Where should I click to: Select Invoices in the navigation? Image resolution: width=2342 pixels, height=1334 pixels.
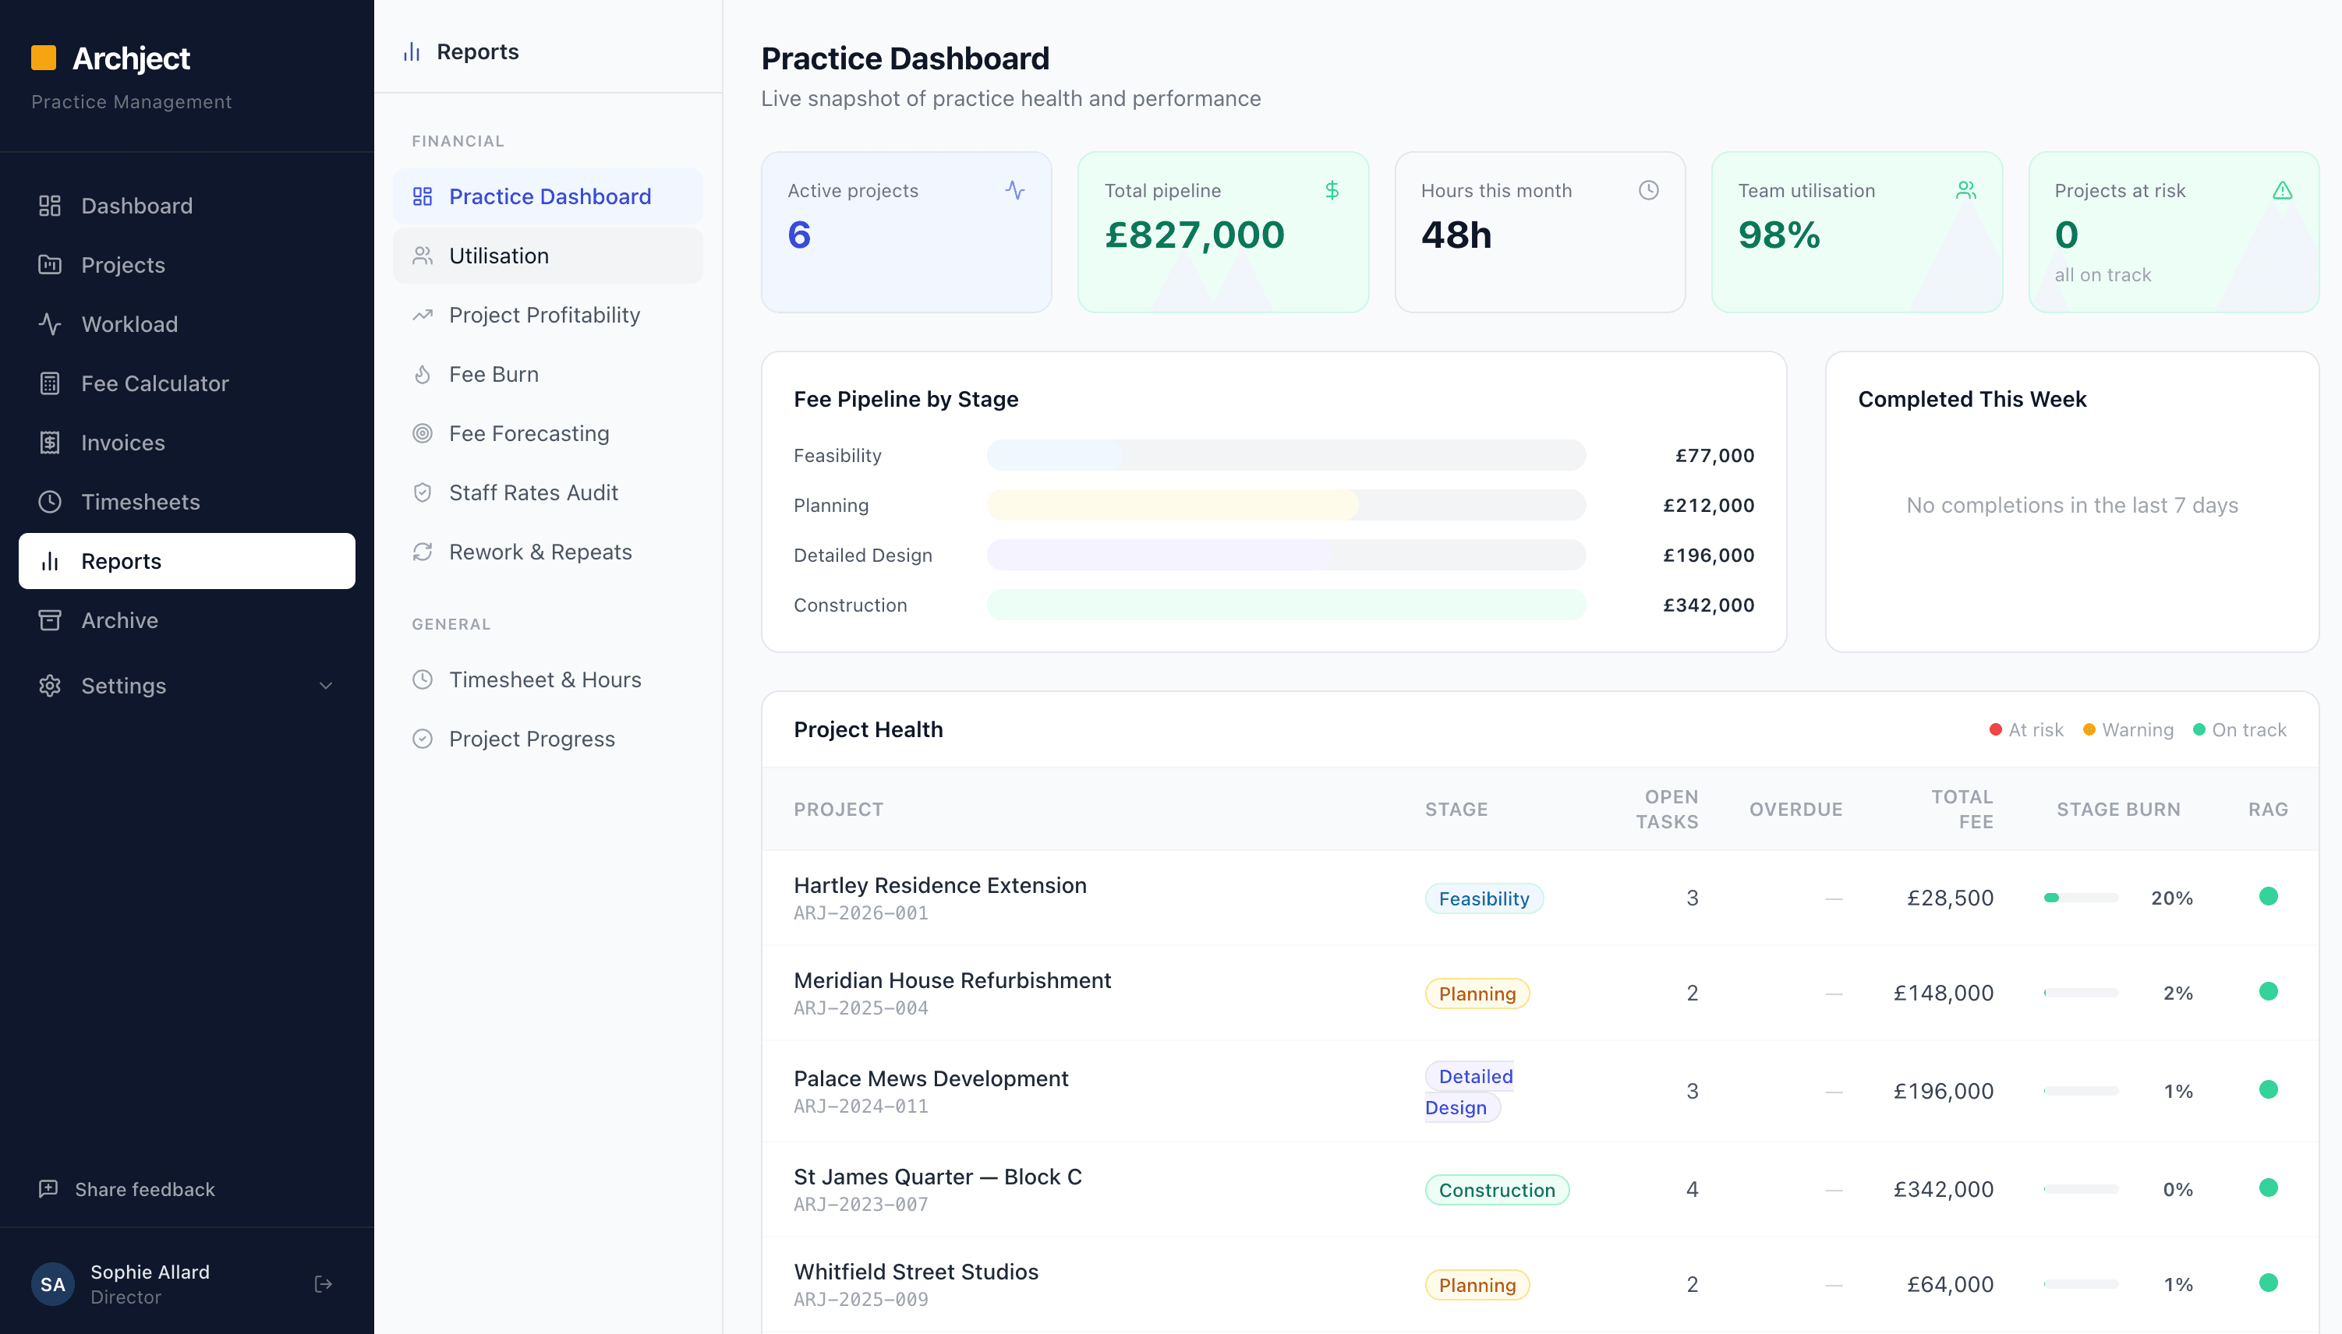pyautogui.click(x=187, y=443)
